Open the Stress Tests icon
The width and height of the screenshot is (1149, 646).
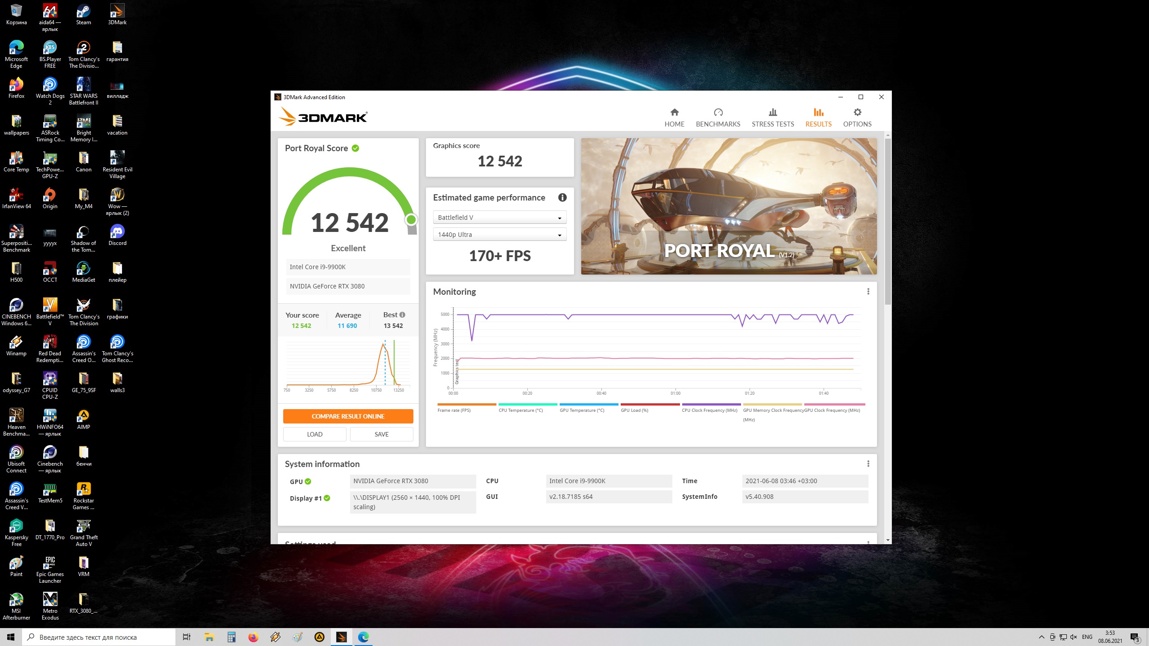772,113
